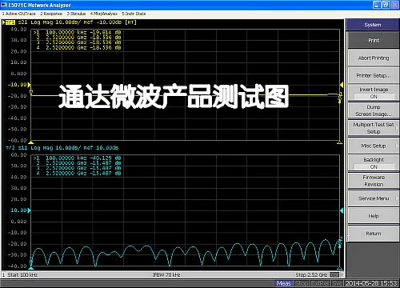Click the Tr1 reference position marker at -10.00
400x288 pixels.
[x=30, y=85]
